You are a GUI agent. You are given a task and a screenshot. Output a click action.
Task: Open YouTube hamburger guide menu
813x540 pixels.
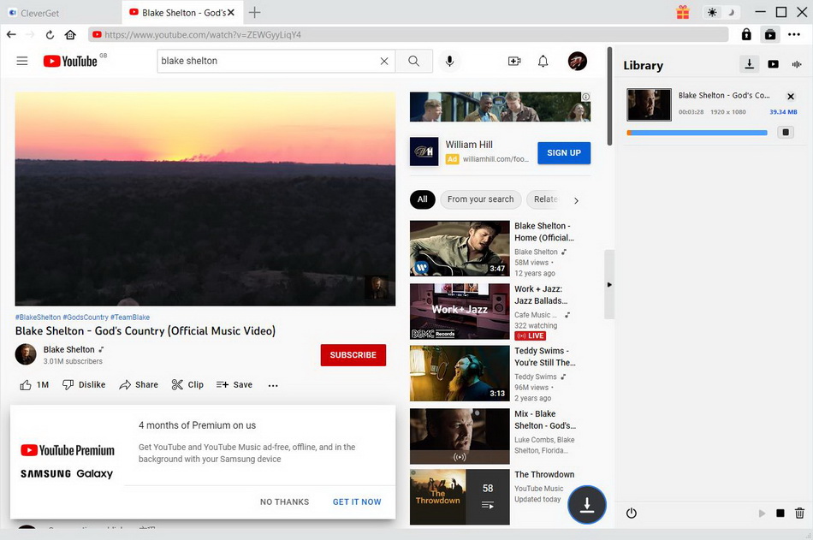(22, 61)
